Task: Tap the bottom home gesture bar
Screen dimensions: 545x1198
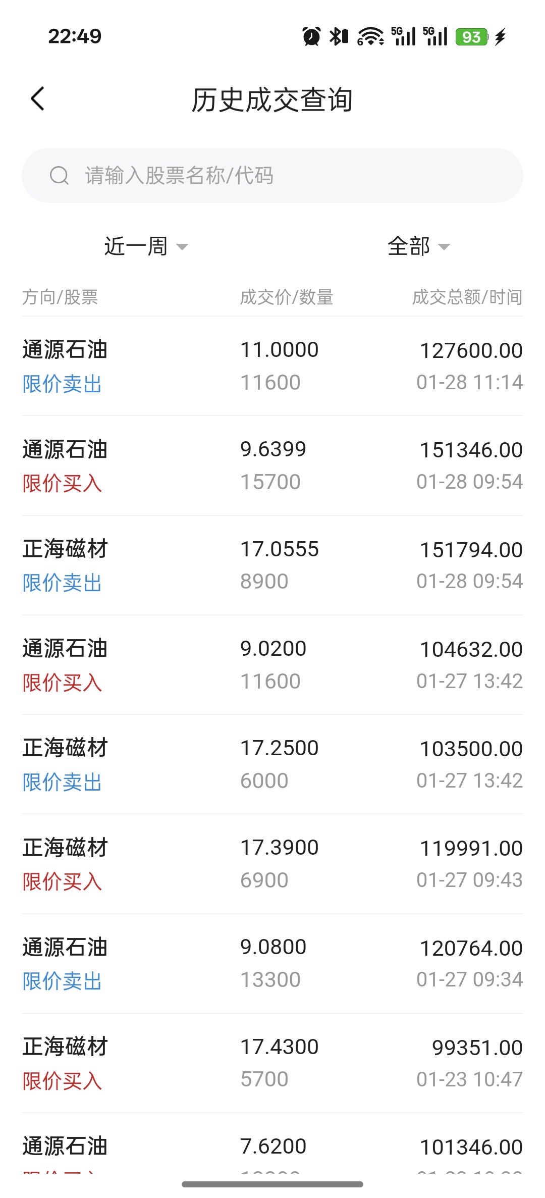Action: coord(272,1184)
